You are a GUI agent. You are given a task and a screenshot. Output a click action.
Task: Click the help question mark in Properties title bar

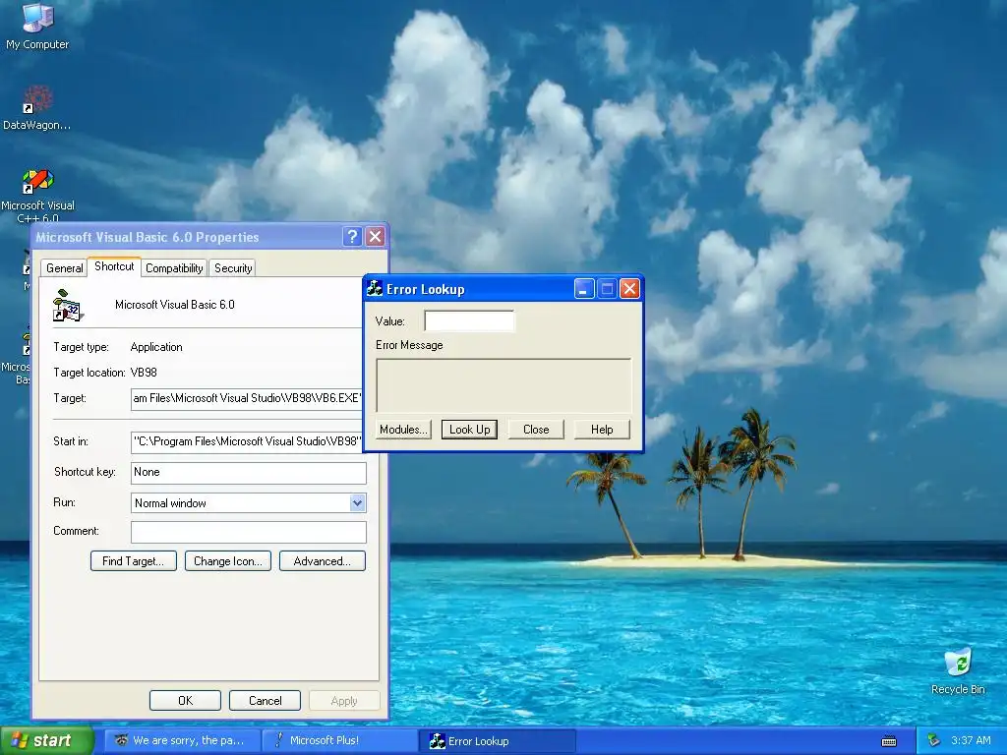(x=352, y=237)
